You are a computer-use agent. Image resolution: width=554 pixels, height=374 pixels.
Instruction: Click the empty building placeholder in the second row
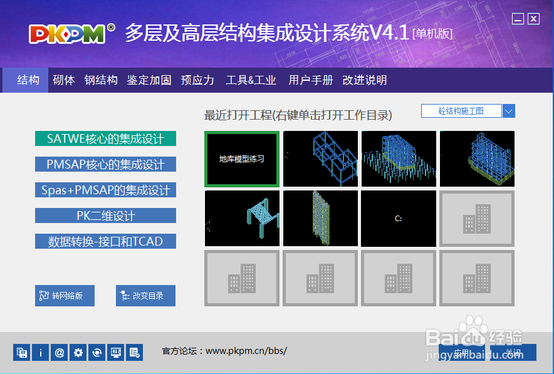coord(477,219)
